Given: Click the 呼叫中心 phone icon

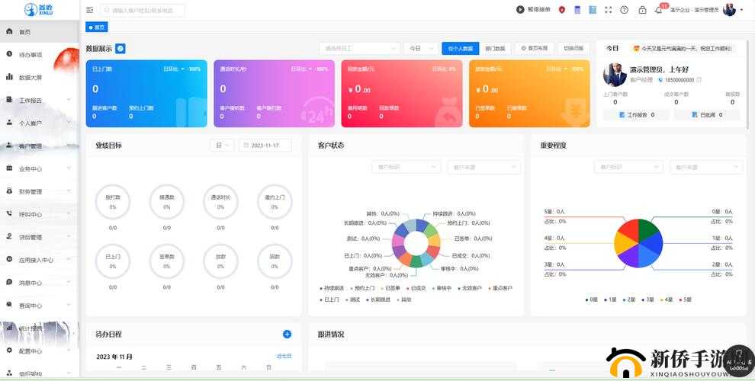Looking at the screenshot, I should [x=9, y=213].
